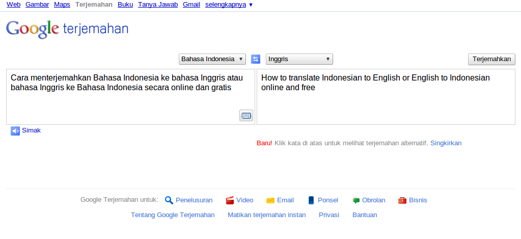Image resolution: width=521 pixels, height=239 pixels.
Task: Click the red 'Baru!' label
Action: coord(264,143)
